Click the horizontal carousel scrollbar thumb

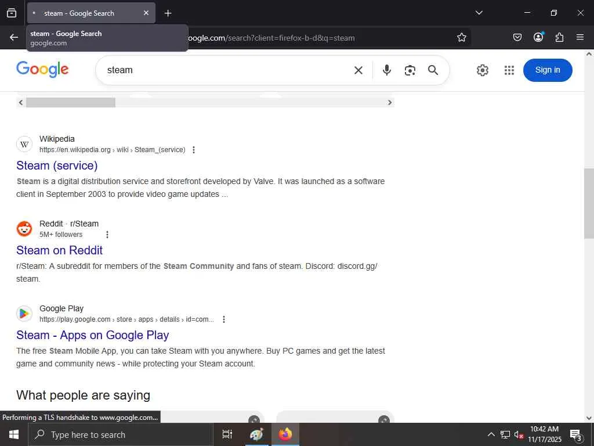(70, 102)
